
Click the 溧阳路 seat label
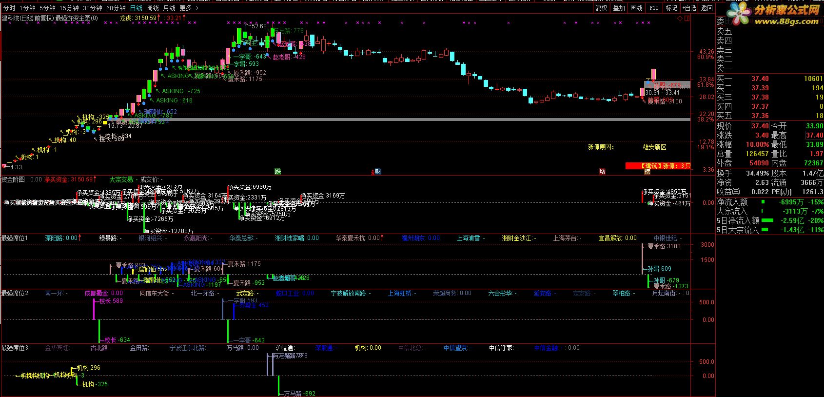click(x=54, y=238)
